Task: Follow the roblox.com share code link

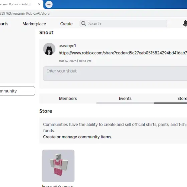Action: click(123, 53)
